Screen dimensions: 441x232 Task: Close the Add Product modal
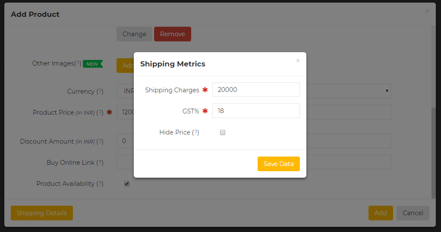[427, 11]
